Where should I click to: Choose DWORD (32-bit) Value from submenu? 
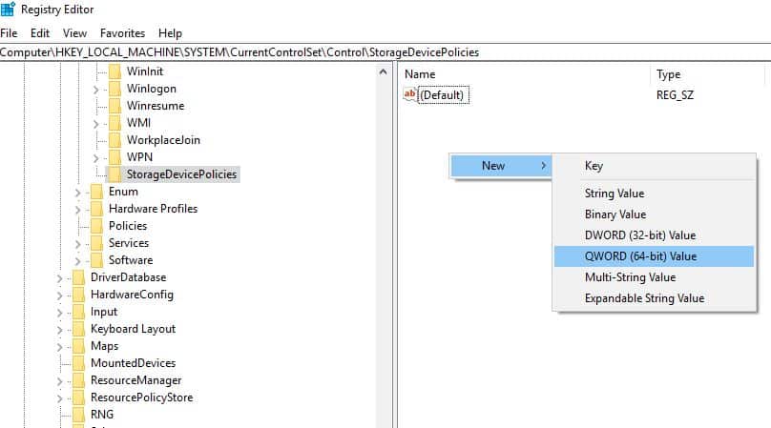pyautogui.click(x=654, y=235)
